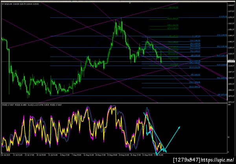
Task: Click the 78.6 Fibonacci label near 1100.37
Action: 221,78
